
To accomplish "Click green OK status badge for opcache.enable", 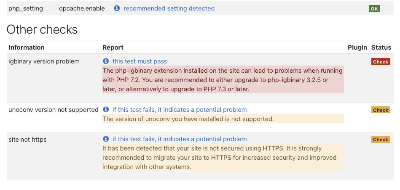I will click(374, 9).
